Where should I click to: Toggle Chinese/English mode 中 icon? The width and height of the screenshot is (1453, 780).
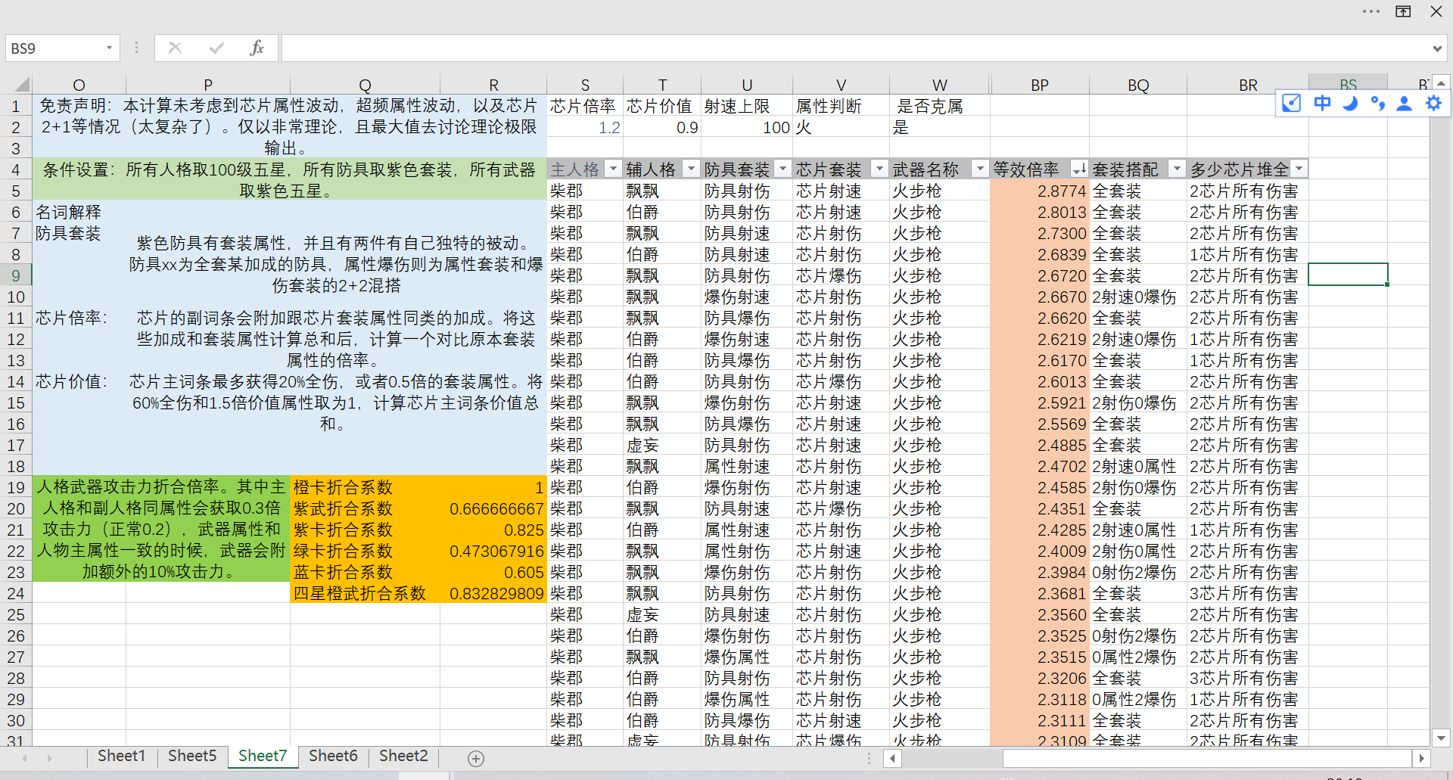(1322, 103)
